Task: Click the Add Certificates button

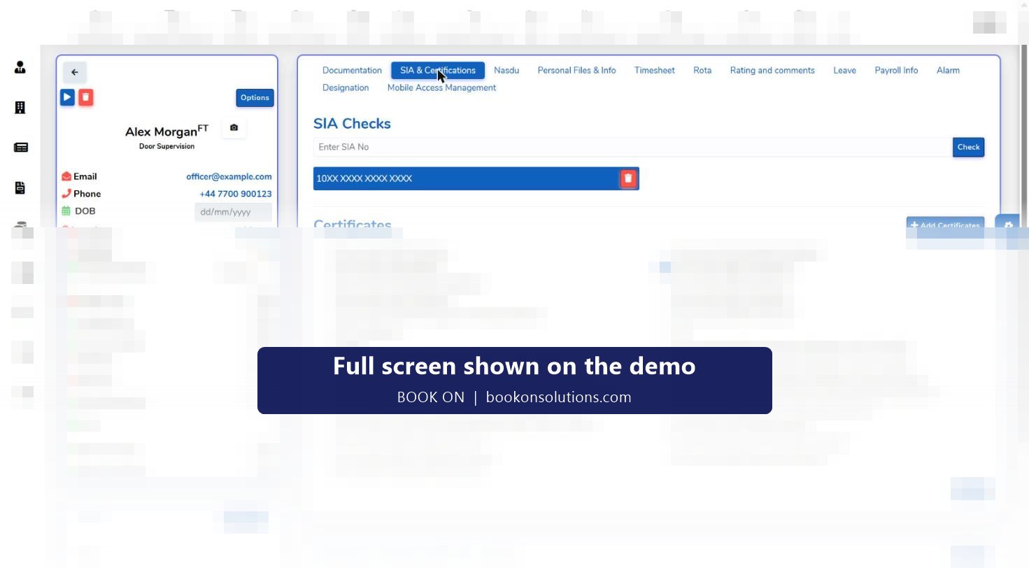Action: (945, 225)
